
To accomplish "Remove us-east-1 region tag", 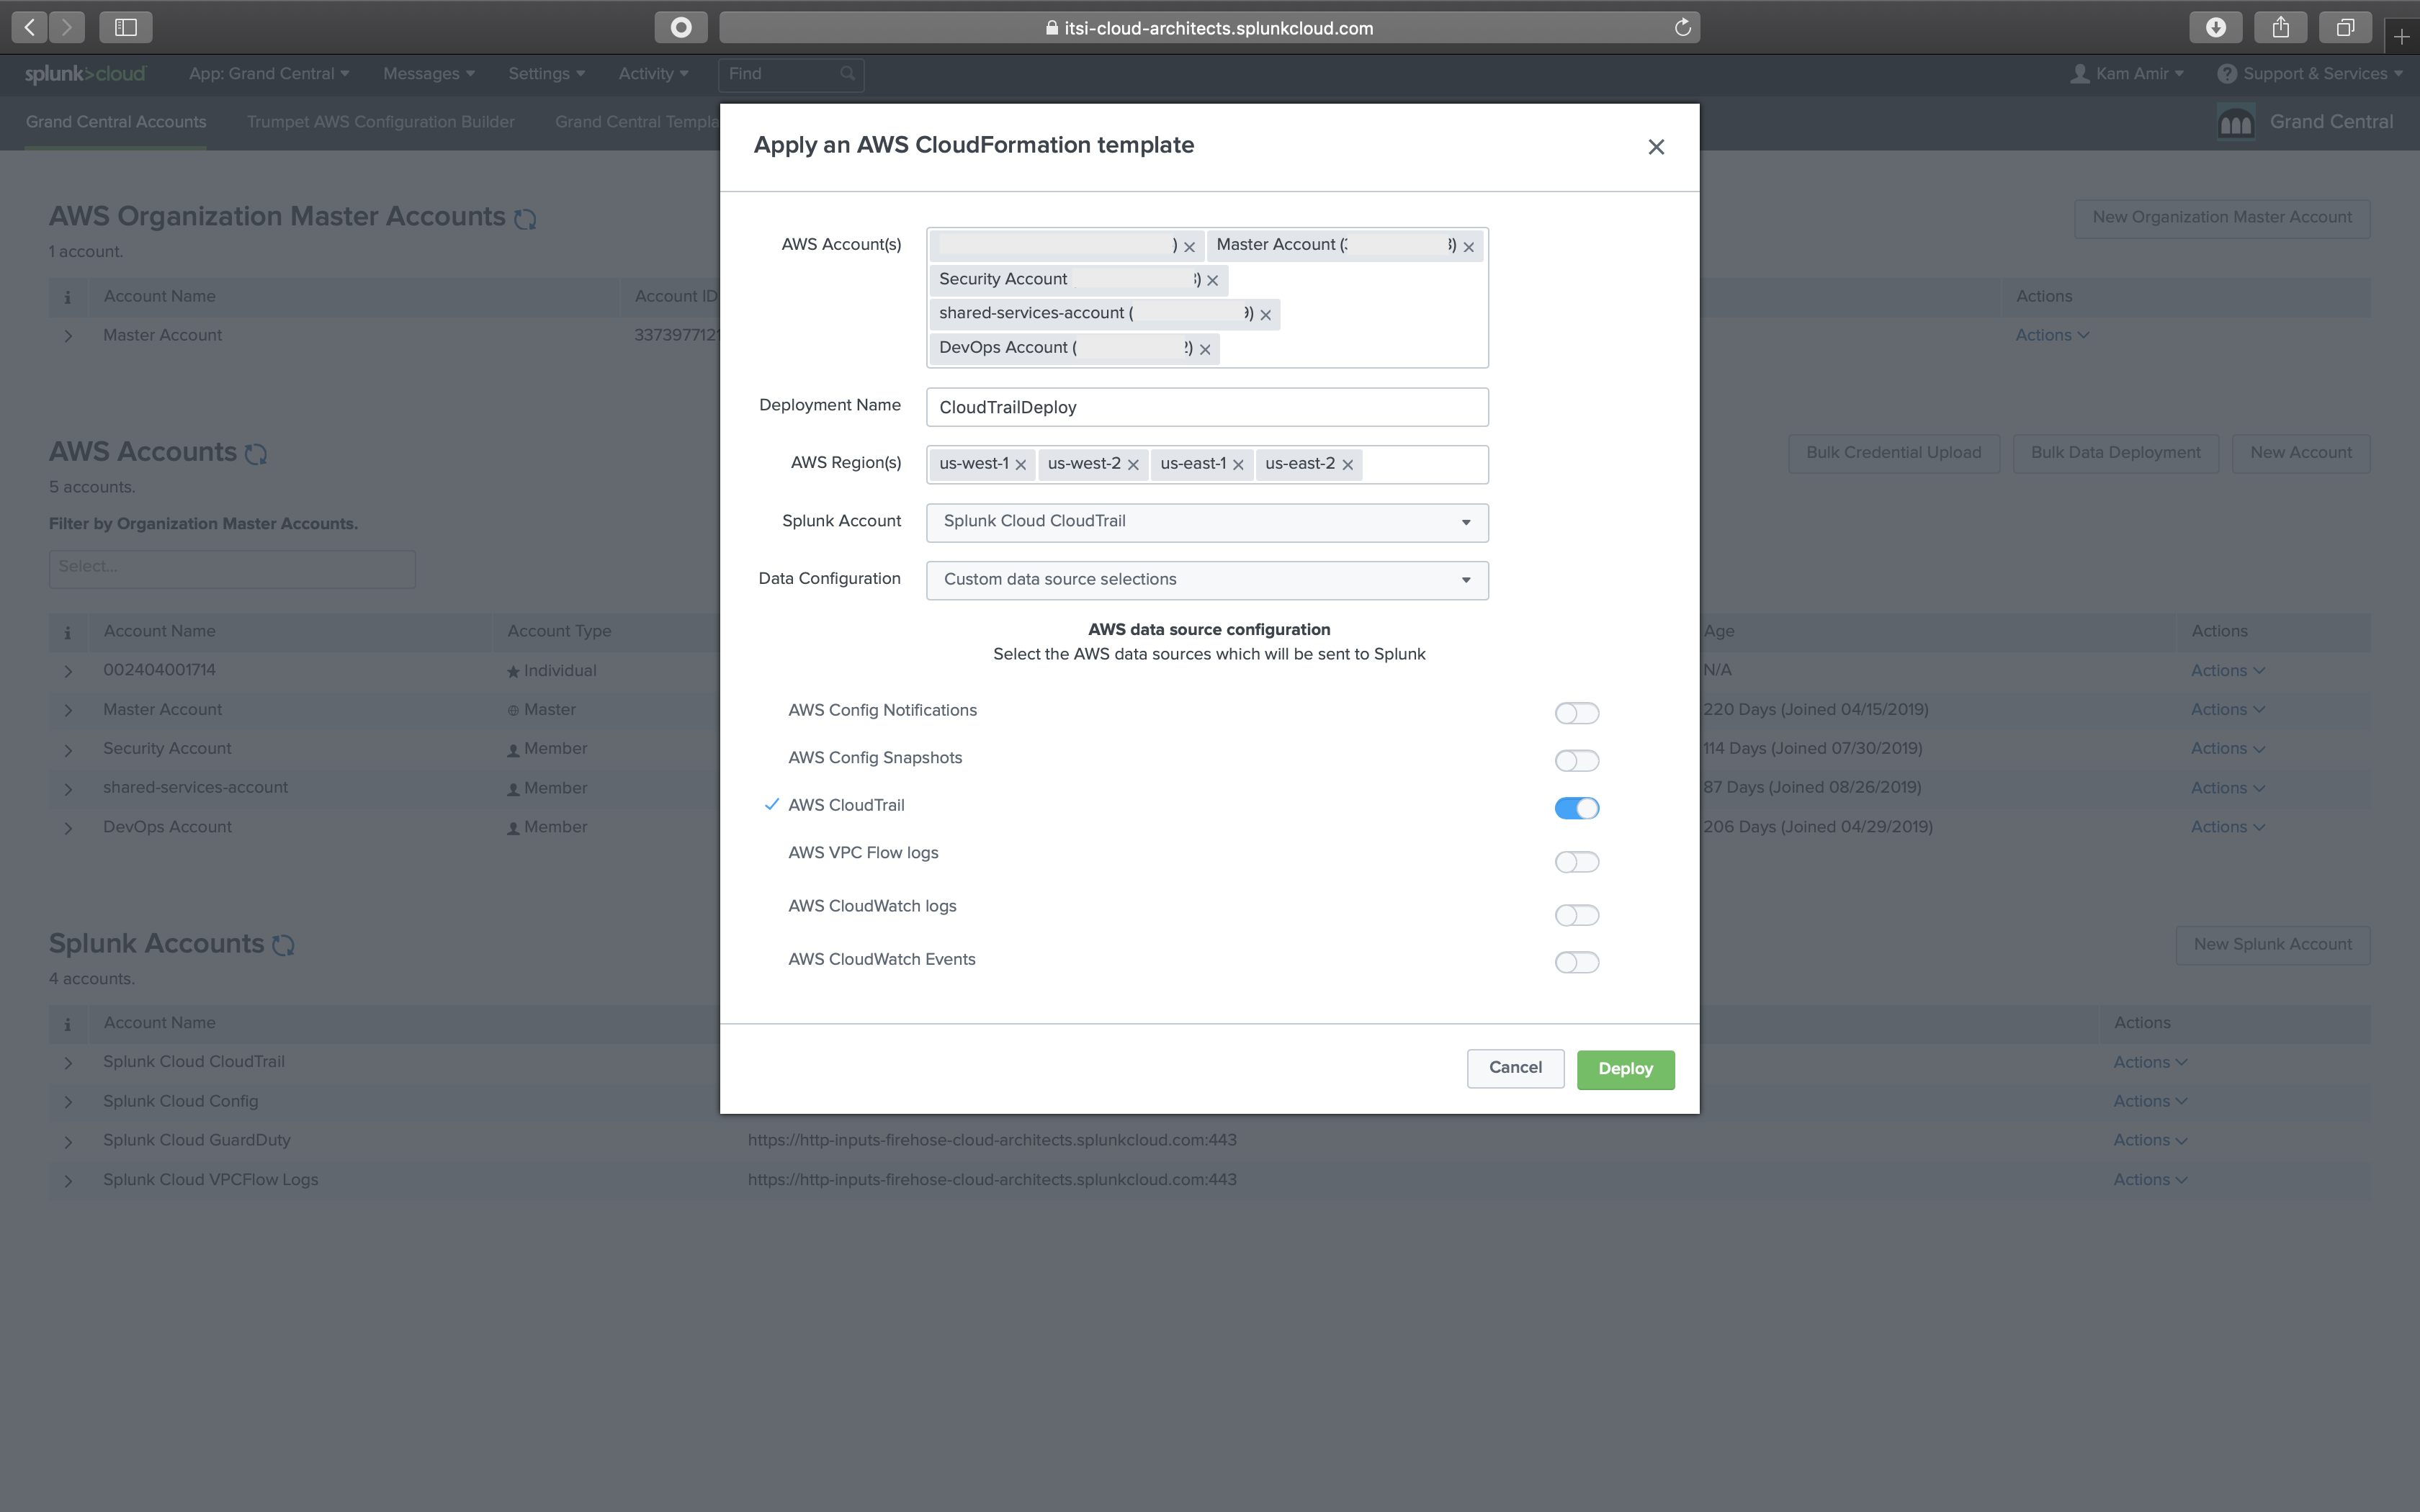I will [1238, 465].
